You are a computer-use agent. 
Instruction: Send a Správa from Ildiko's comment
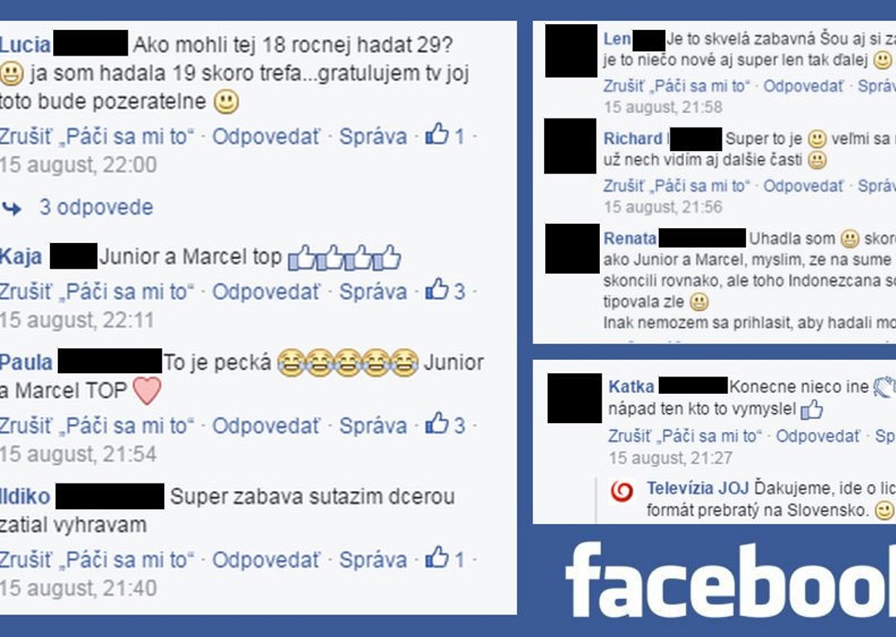point(373,560)
